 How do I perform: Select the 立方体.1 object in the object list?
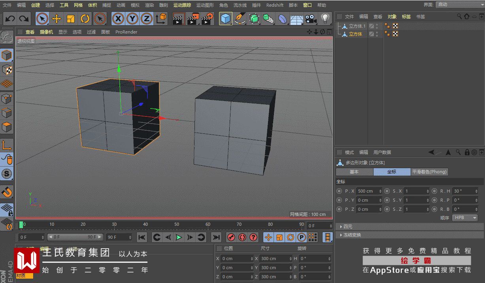coord(357,26)
